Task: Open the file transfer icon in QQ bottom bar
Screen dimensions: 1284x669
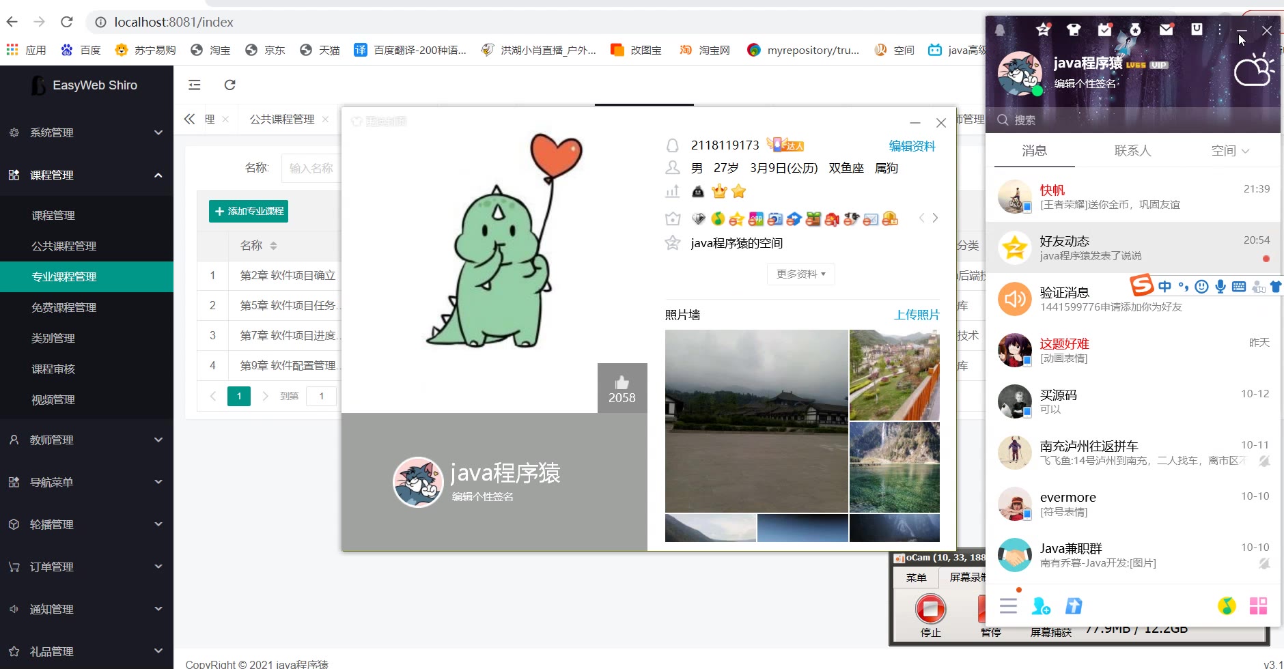Action: [1074, 606]
